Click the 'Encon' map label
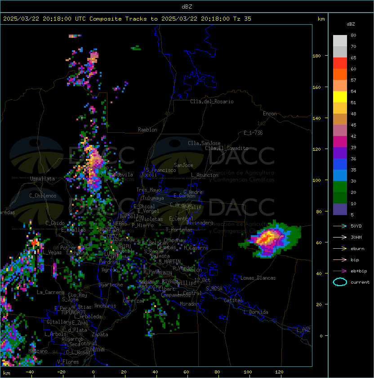 [x=270, y=114]
